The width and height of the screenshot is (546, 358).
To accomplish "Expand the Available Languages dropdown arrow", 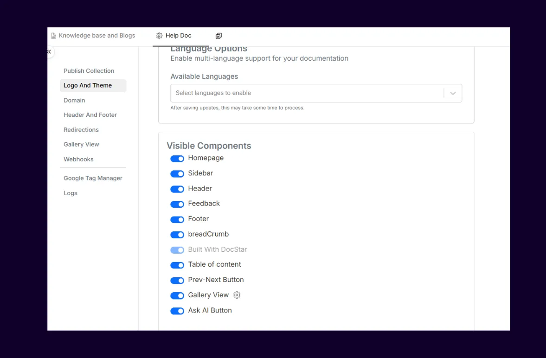I will (453, 93).
